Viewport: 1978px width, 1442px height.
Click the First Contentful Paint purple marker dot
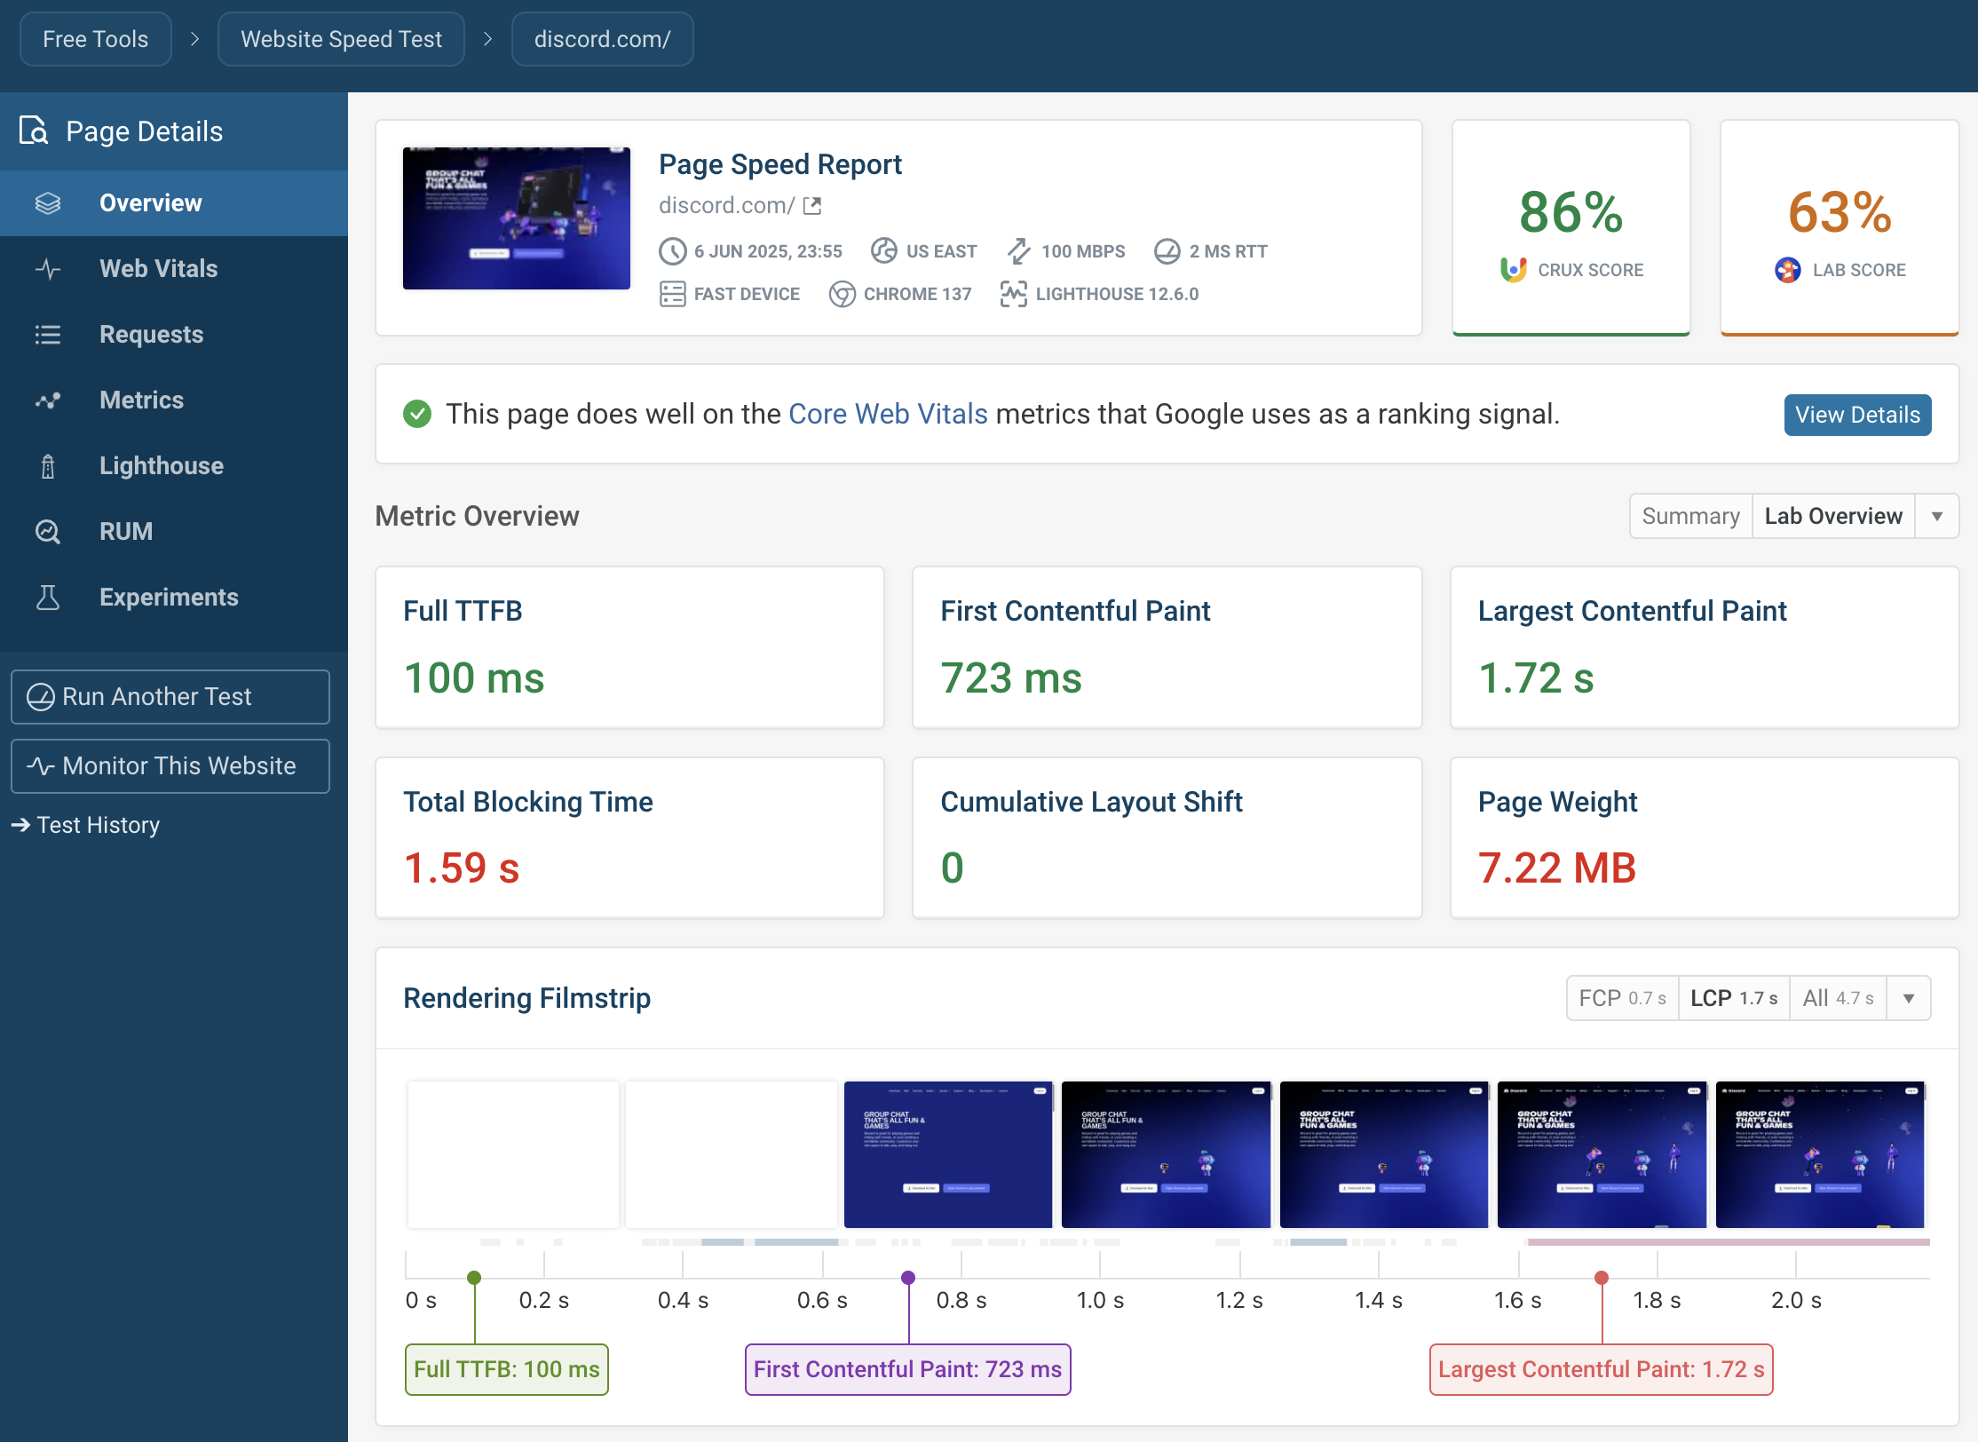(x=908, y=1278)
